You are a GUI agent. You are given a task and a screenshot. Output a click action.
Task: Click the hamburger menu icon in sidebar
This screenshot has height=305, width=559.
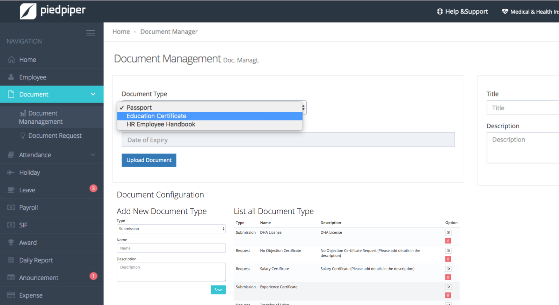pyautogui.click(x=90, y=33)
